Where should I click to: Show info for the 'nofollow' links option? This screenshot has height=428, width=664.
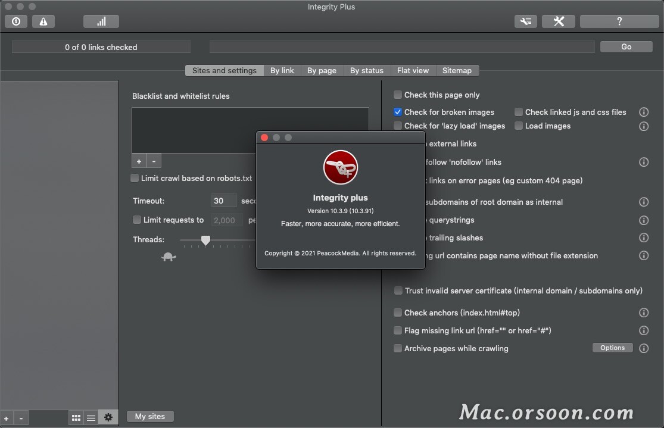[644, 162]
